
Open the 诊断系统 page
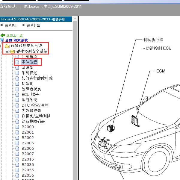[x=29, y=100]
